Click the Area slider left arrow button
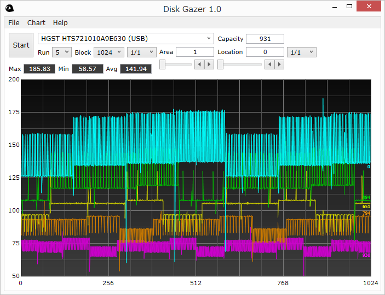This screenshot has width=385, height=295. [x=199, y=64]
